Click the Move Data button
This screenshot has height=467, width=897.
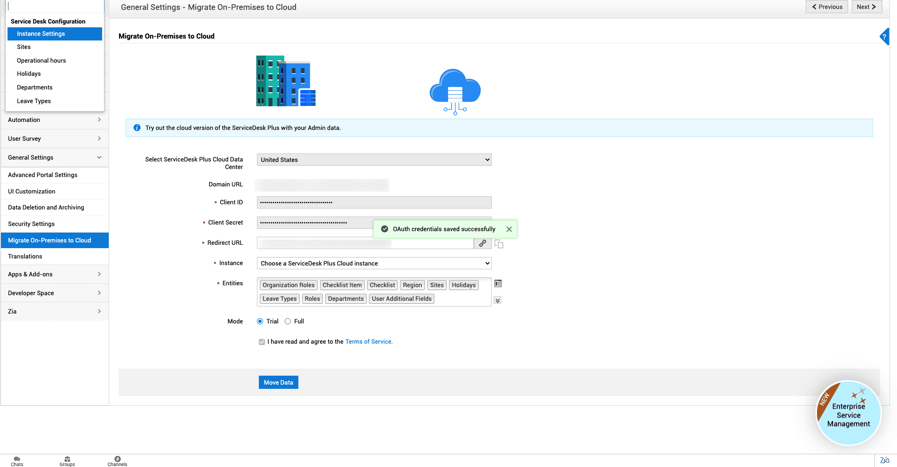pos(279,382)
